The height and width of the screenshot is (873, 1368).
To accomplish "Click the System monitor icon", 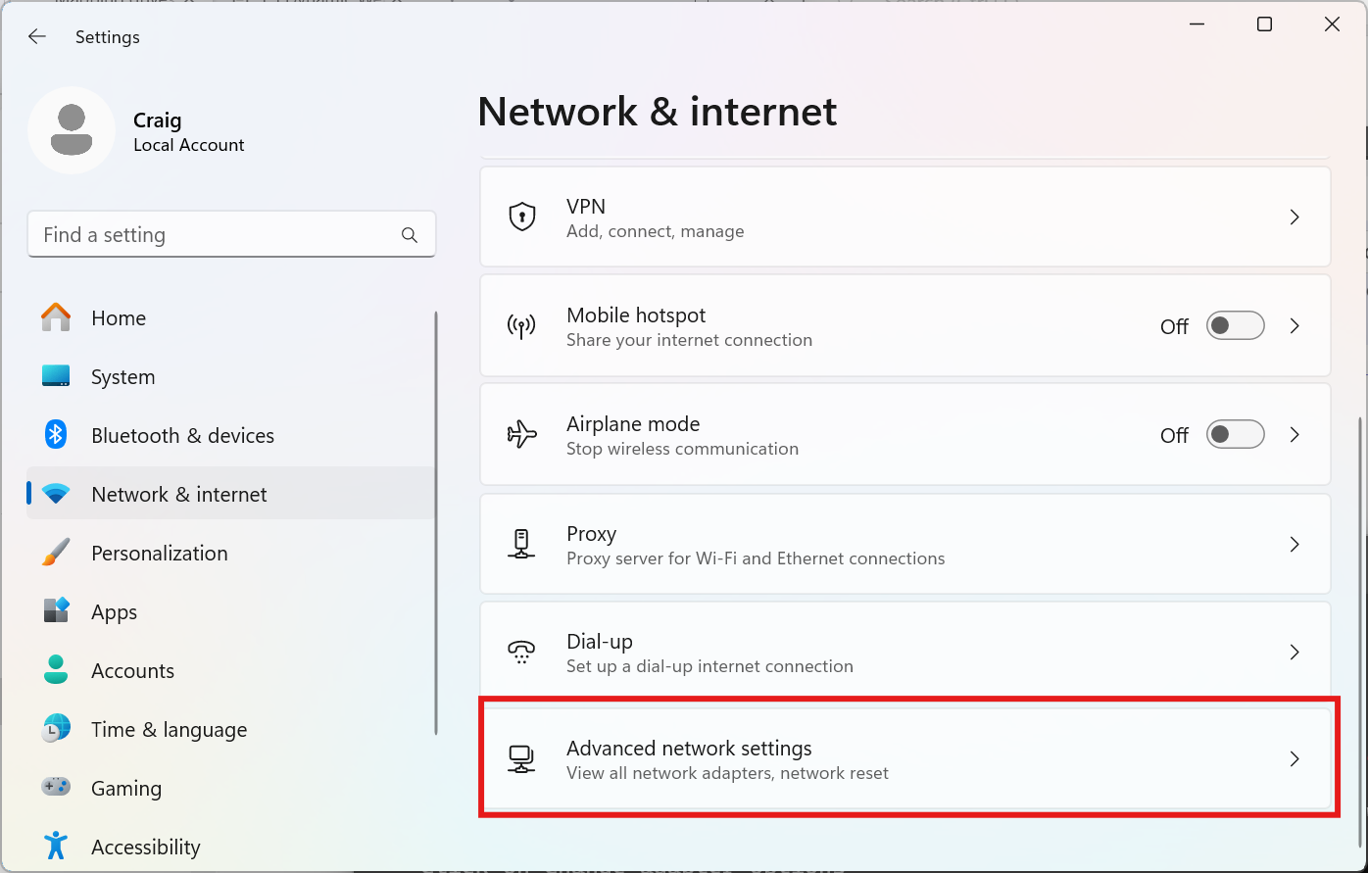I will point(56,376).
